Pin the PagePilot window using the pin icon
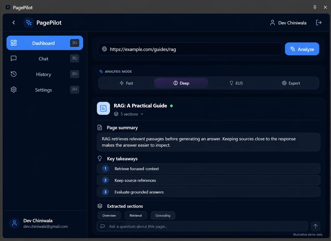Screen dimensions: 331x241 click(x=315, y=7)
